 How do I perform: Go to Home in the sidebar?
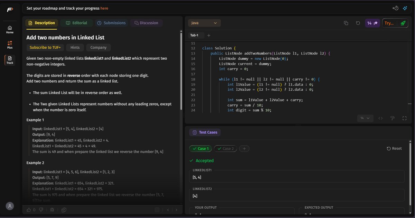coord(10,30)
